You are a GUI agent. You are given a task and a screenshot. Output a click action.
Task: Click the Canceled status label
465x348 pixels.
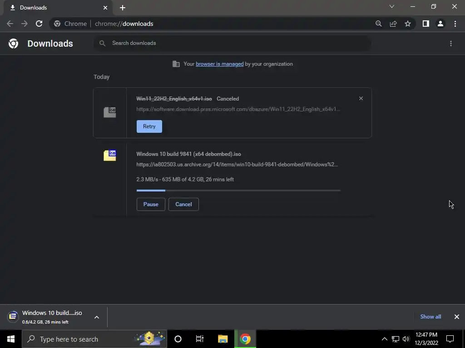pos(228,99)
